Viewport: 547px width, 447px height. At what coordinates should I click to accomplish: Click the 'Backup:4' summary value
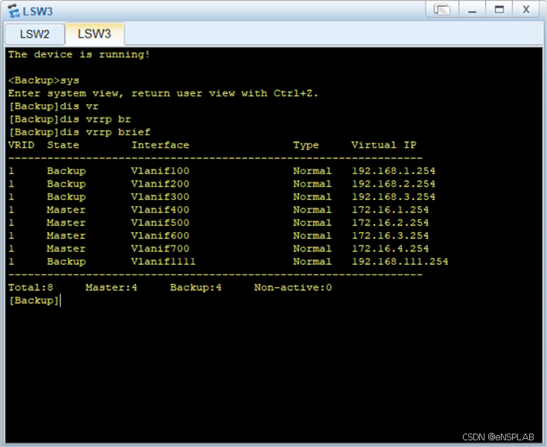pyautogui.click(x=196, y=288)
